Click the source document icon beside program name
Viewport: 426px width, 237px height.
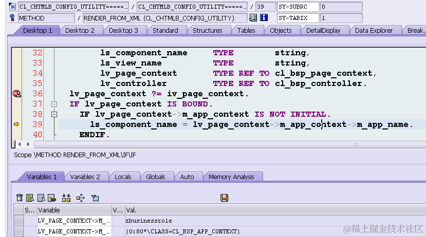pyautogui.click(x=12, y=6)
